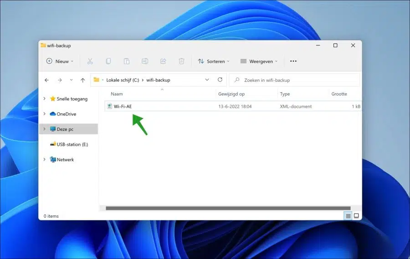Switch to large thumbnails view icon
410x259 pixels.
(356, 216)
